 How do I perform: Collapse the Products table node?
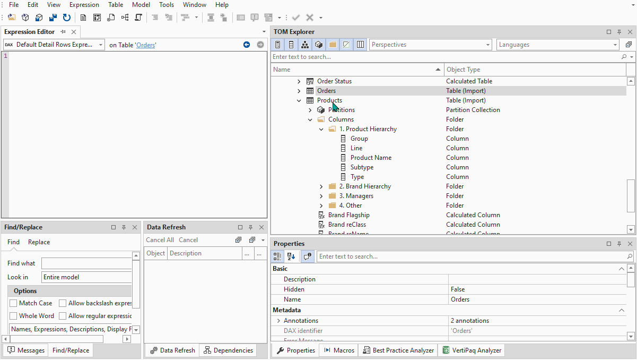[x=299, y=100]
